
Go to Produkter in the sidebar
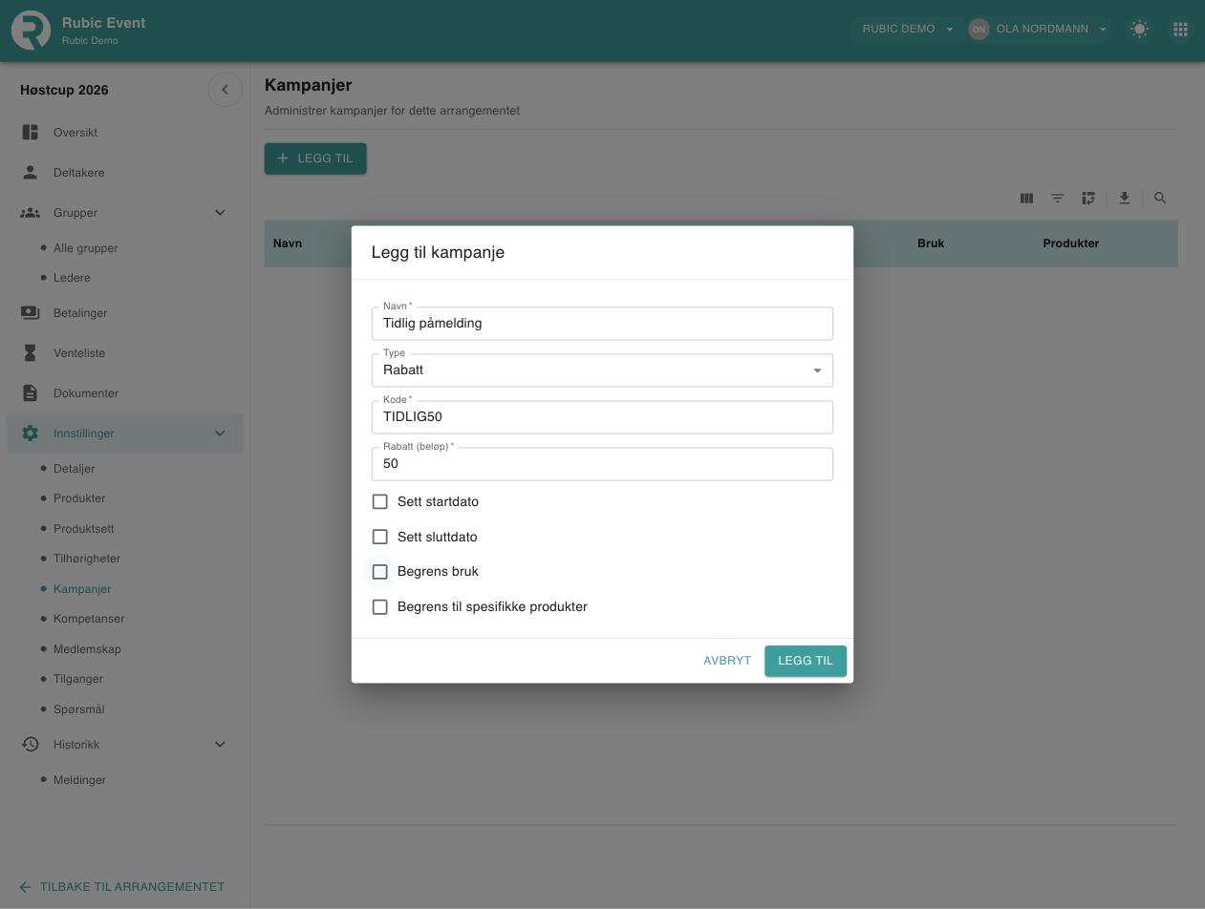pos(79,498)
